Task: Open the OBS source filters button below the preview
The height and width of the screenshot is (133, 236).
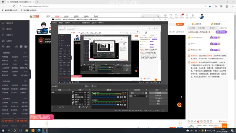Action: click(x=94, y=86)
